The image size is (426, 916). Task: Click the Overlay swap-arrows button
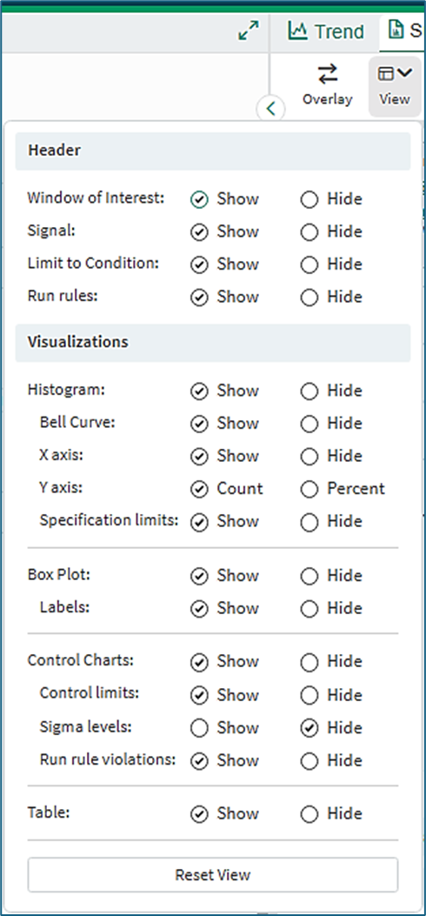pyautogui.click(x=328, y=85)
